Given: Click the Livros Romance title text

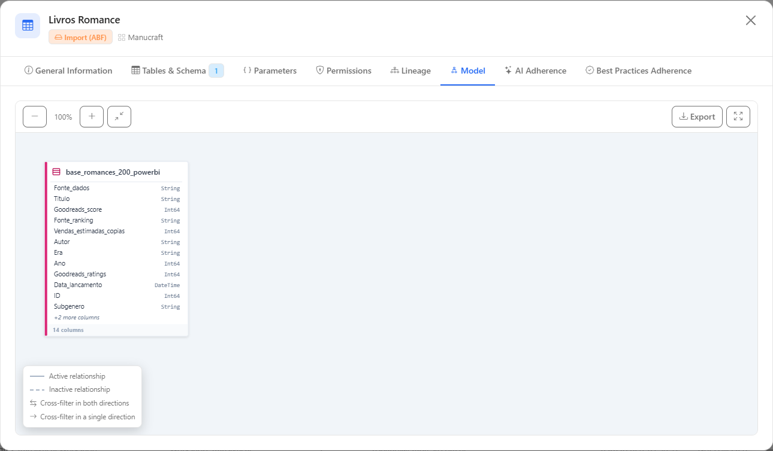Looking at the screenshot, I should [x=84, y=20].
